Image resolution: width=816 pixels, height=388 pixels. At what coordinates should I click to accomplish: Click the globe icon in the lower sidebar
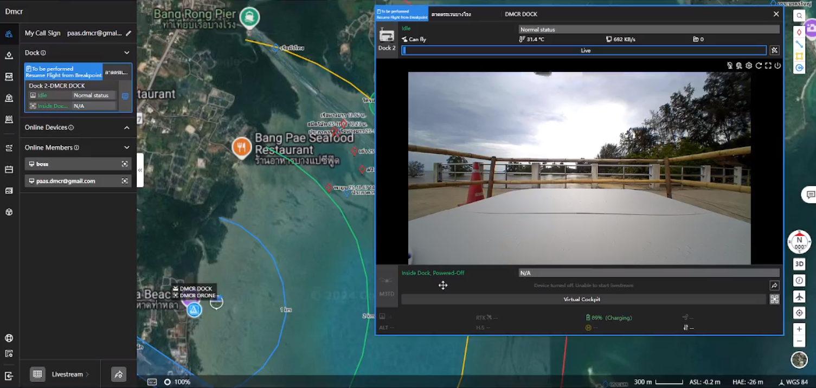9,338
